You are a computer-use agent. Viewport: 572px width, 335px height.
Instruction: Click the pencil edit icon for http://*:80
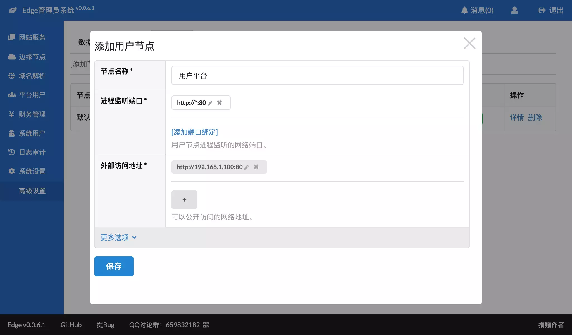[x=210, y=103]
